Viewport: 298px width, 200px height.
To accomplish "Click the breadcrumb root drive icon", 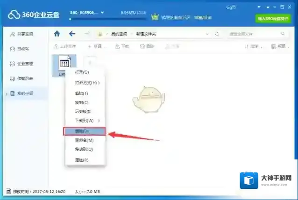I will click(100, 34).
